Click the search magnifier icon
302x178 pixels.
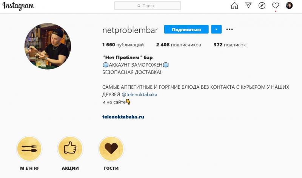click(x=139, y=6)
